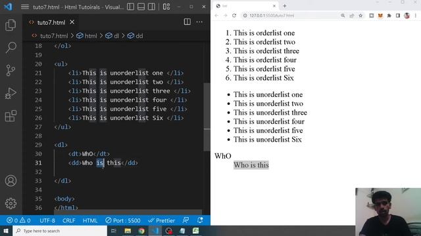This screenshot has width=421, height=236.
Task: Open the Search view in the activity bar
Action: click(11, 48)
